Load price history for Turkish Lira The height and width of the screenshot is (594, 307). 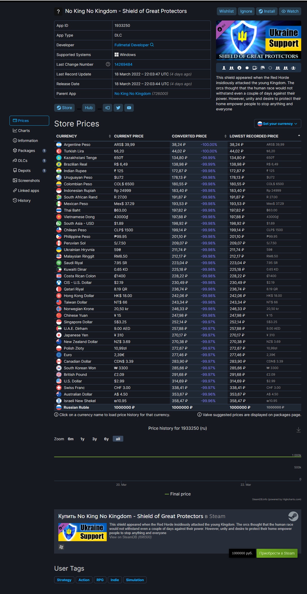[x=74, y=151]
